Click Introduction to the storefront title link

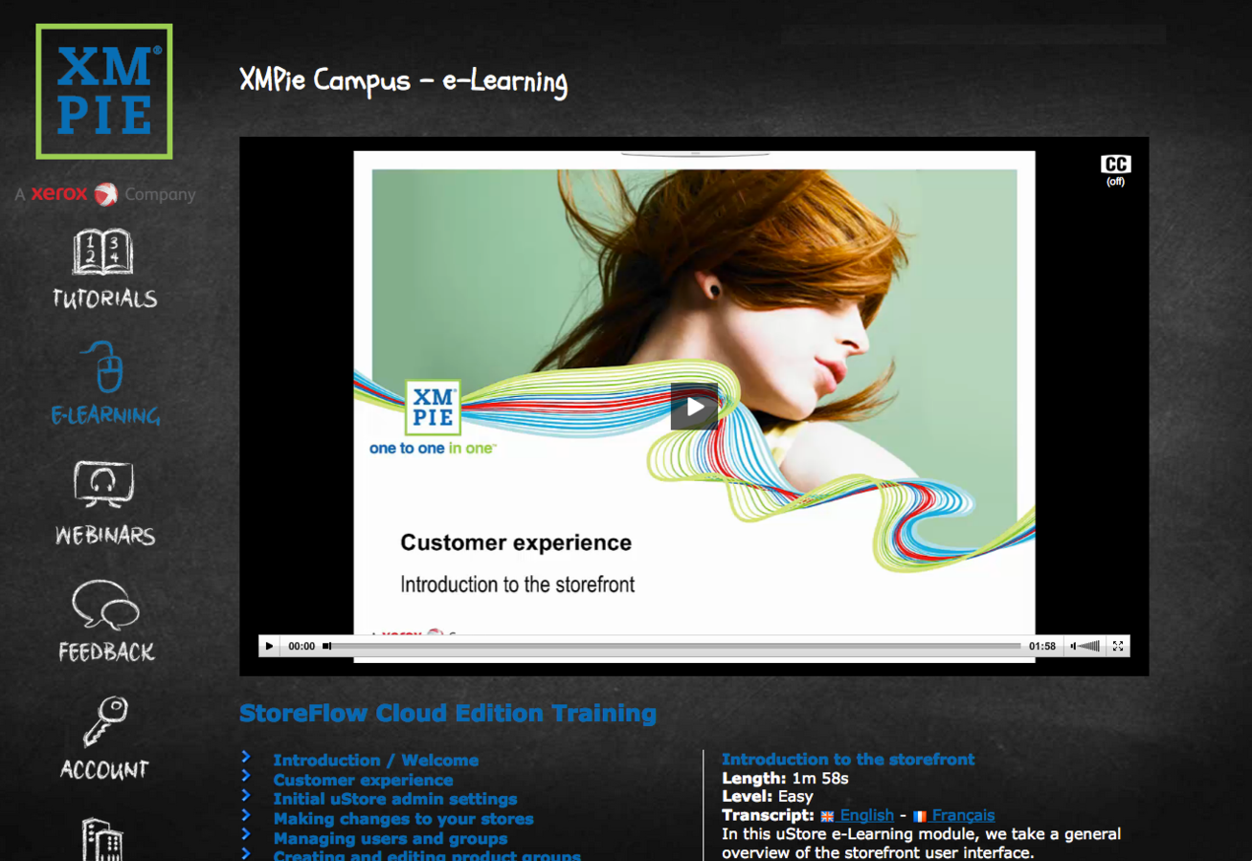point(848,760)
